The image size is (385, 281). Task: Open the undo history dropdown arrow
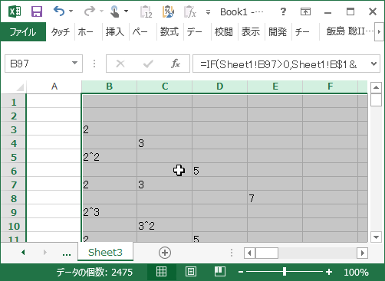point(71,11)
